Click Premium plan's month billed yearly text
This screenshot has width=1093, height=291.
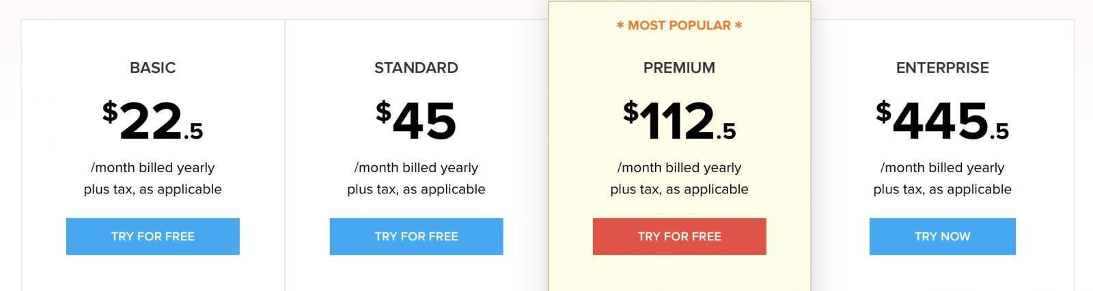680,167
